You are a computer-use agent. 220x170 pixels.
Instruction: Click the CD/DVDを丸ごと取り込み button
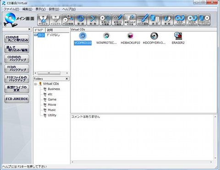click(16, 39)
